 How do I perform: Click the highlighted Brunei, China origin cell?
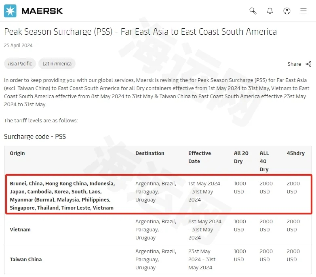point(62,195)
